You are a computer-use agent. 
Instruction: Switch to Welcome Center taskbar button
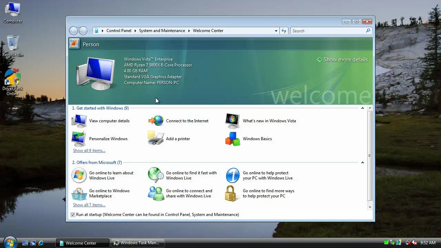[x=83, y=243]
